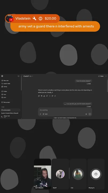Select the ICE arrest powers chat

[10, 110]
